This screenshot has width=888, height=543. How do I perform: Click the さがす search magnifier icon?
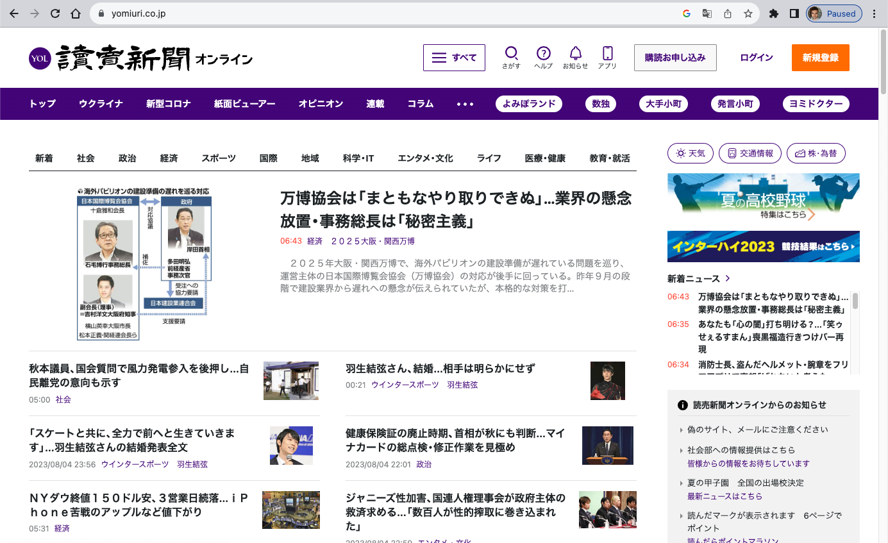coord(512,58)
